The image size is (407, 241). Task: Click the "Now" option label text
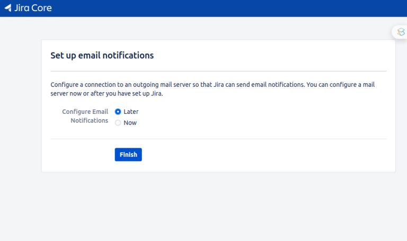pos(130,123)
